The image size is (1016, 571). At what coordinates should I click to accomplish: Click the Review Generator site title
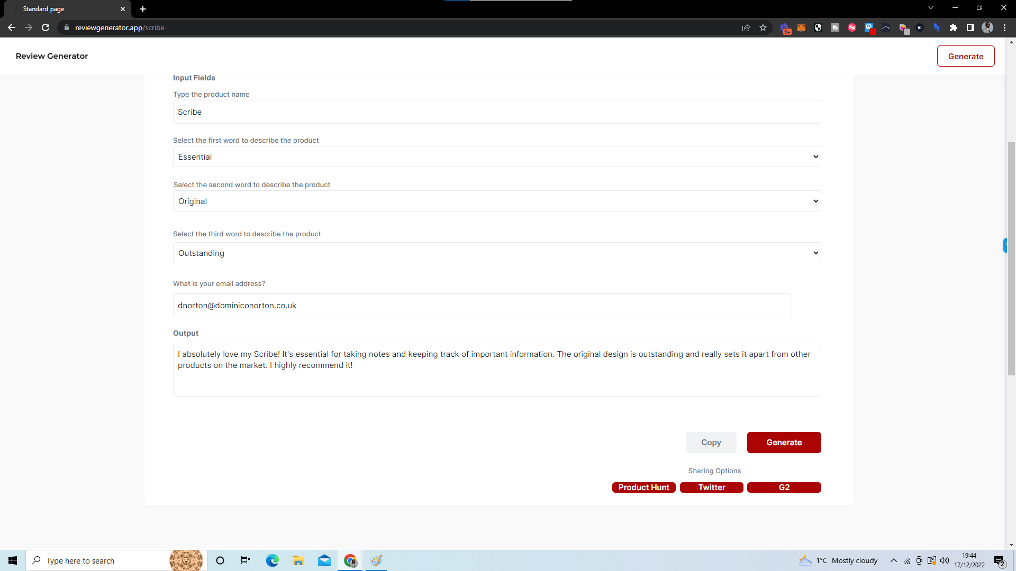(x=52, y=56)
